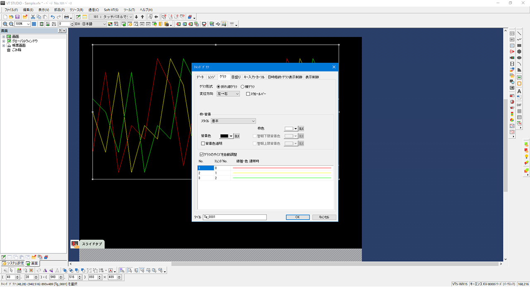Click the black 背景色 color swatch
This screenshot has width=530, height=287.
(224, 136)
